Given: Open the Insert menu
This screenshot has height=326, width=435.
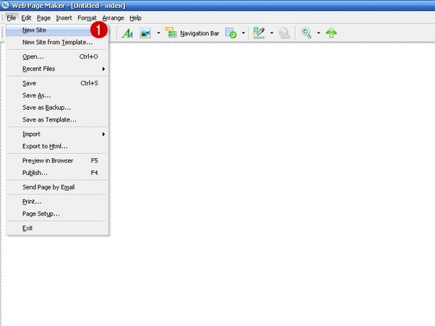Looking at the screenshot, I should pyautogui.click(x=64, y=18).
